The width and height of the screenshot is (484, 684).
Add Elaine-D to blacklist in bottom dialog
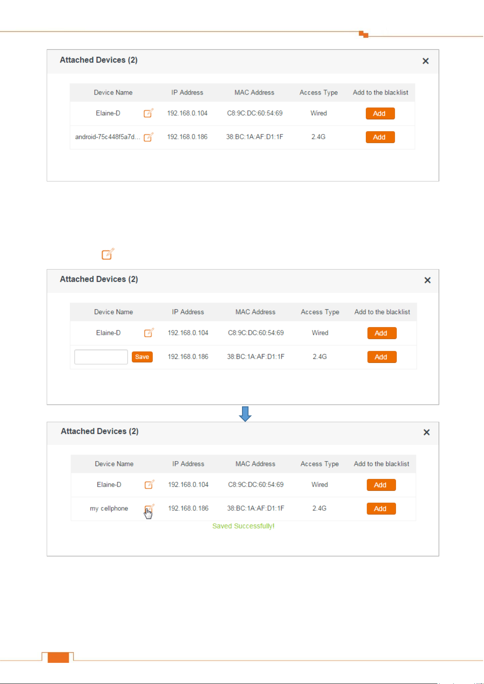click(x=381, y=485)
